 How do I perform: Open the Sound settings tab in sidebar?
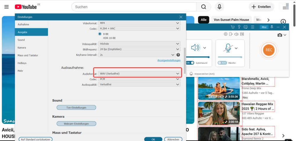point(31,40)
